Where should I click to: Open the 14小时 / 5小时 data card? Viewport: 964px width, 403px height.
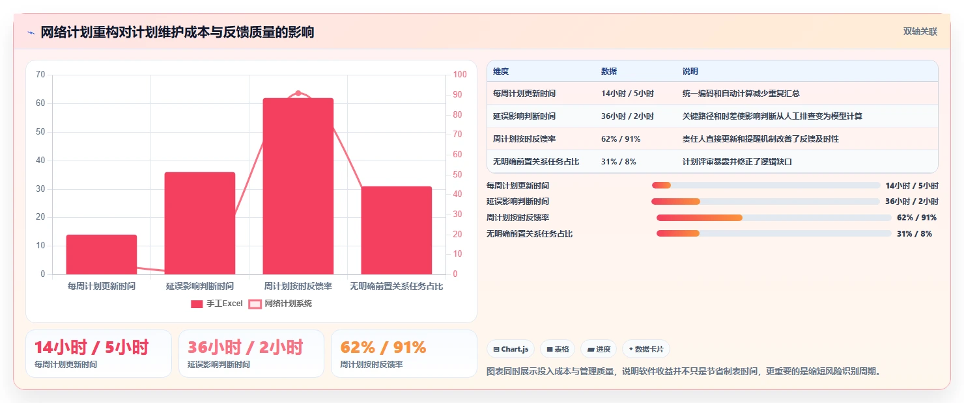coord(98,354)
